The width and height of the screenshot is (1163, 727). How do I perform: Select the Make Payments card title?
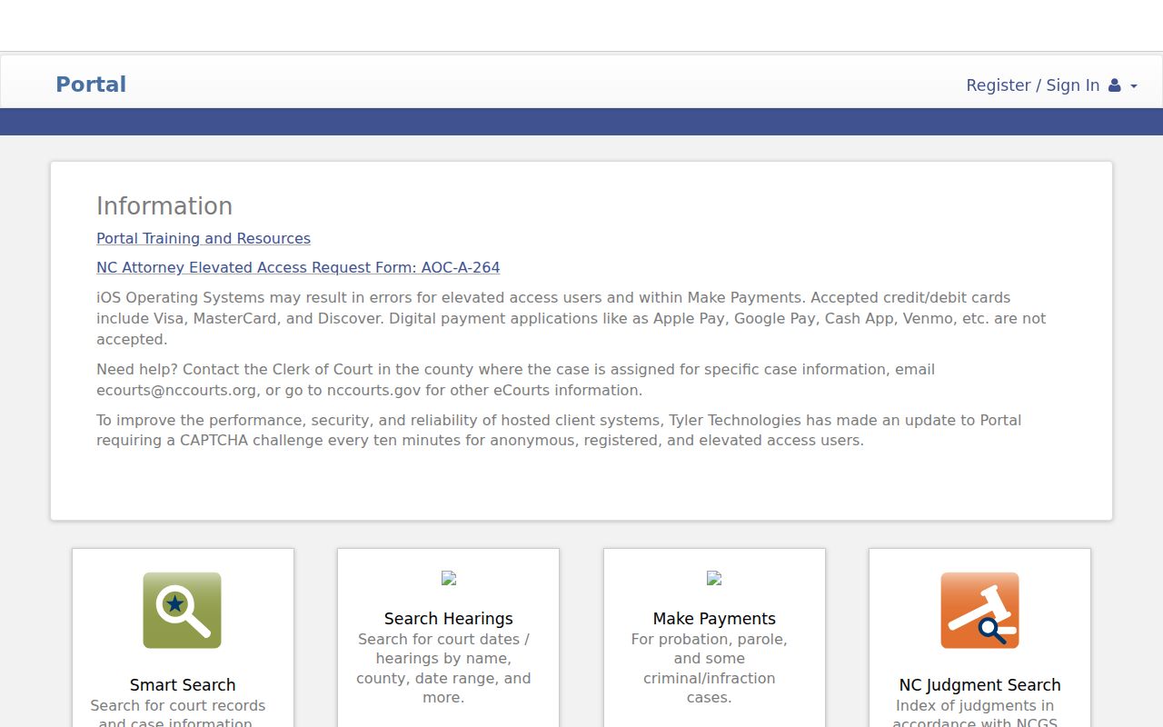coord(714,619)
